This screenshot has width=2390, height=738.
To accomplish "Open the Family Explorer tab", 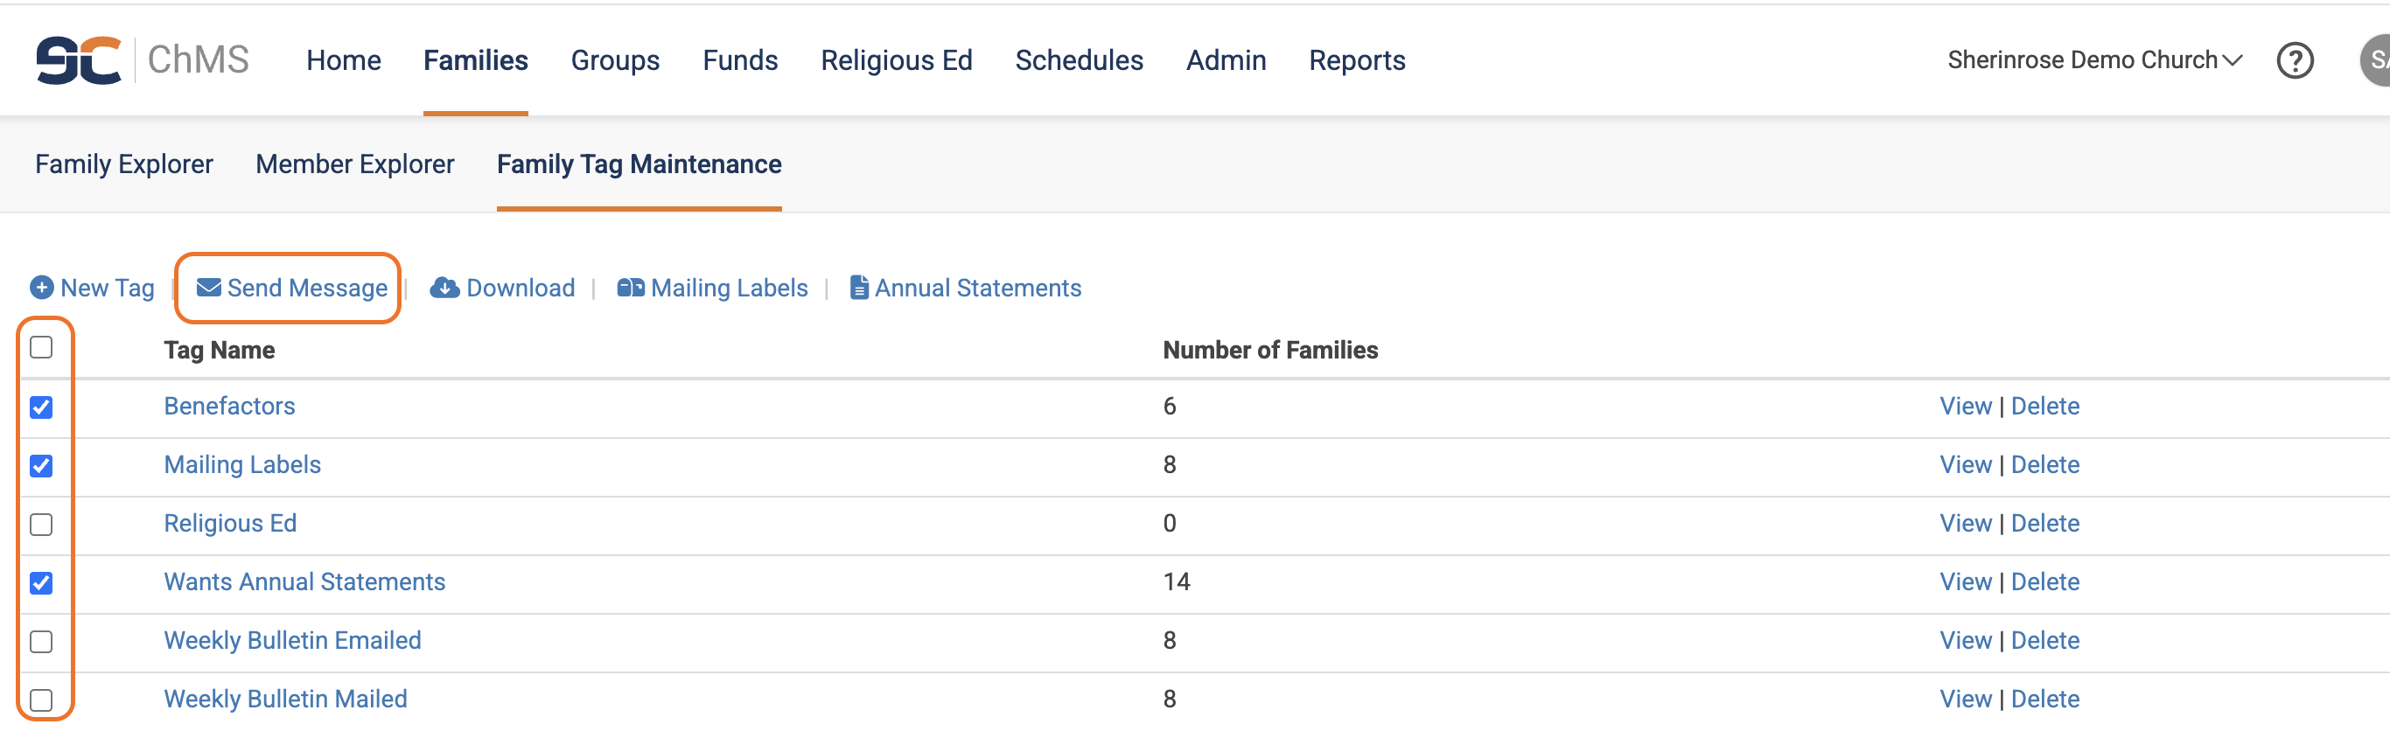I will click(124, 164).
